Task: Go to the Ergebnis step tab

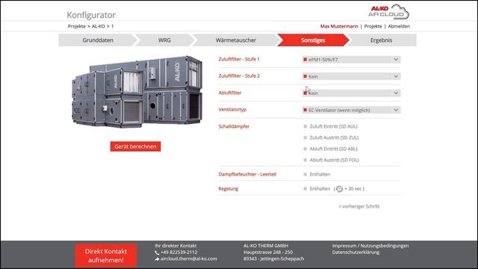Action: tap(381, 40)
